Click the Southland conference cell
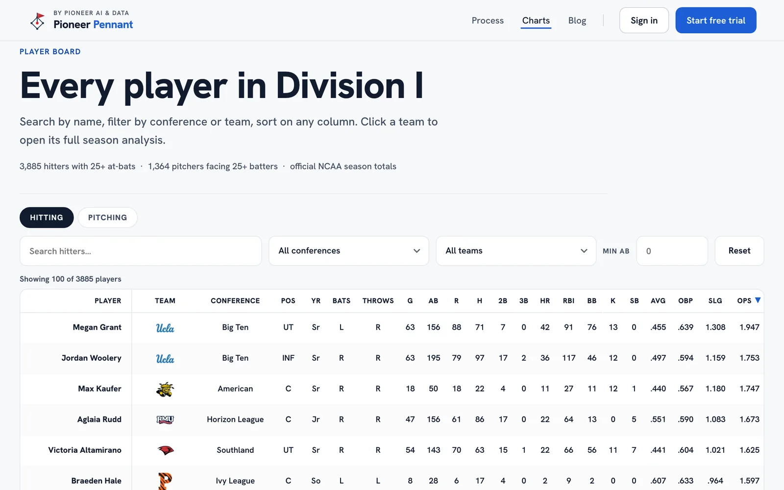784x490 pixels. (235, 450)
